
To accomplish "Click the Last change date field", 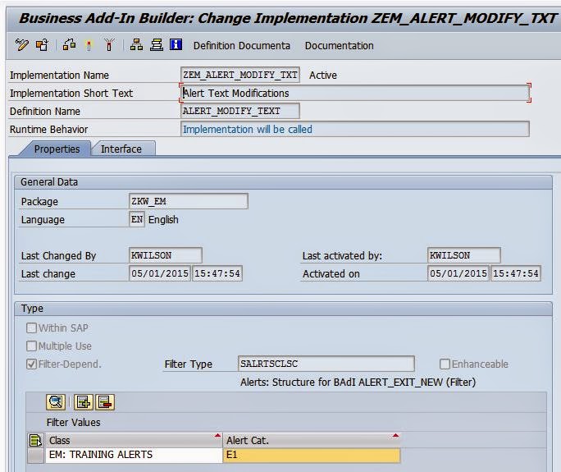I will pos(160,273).
